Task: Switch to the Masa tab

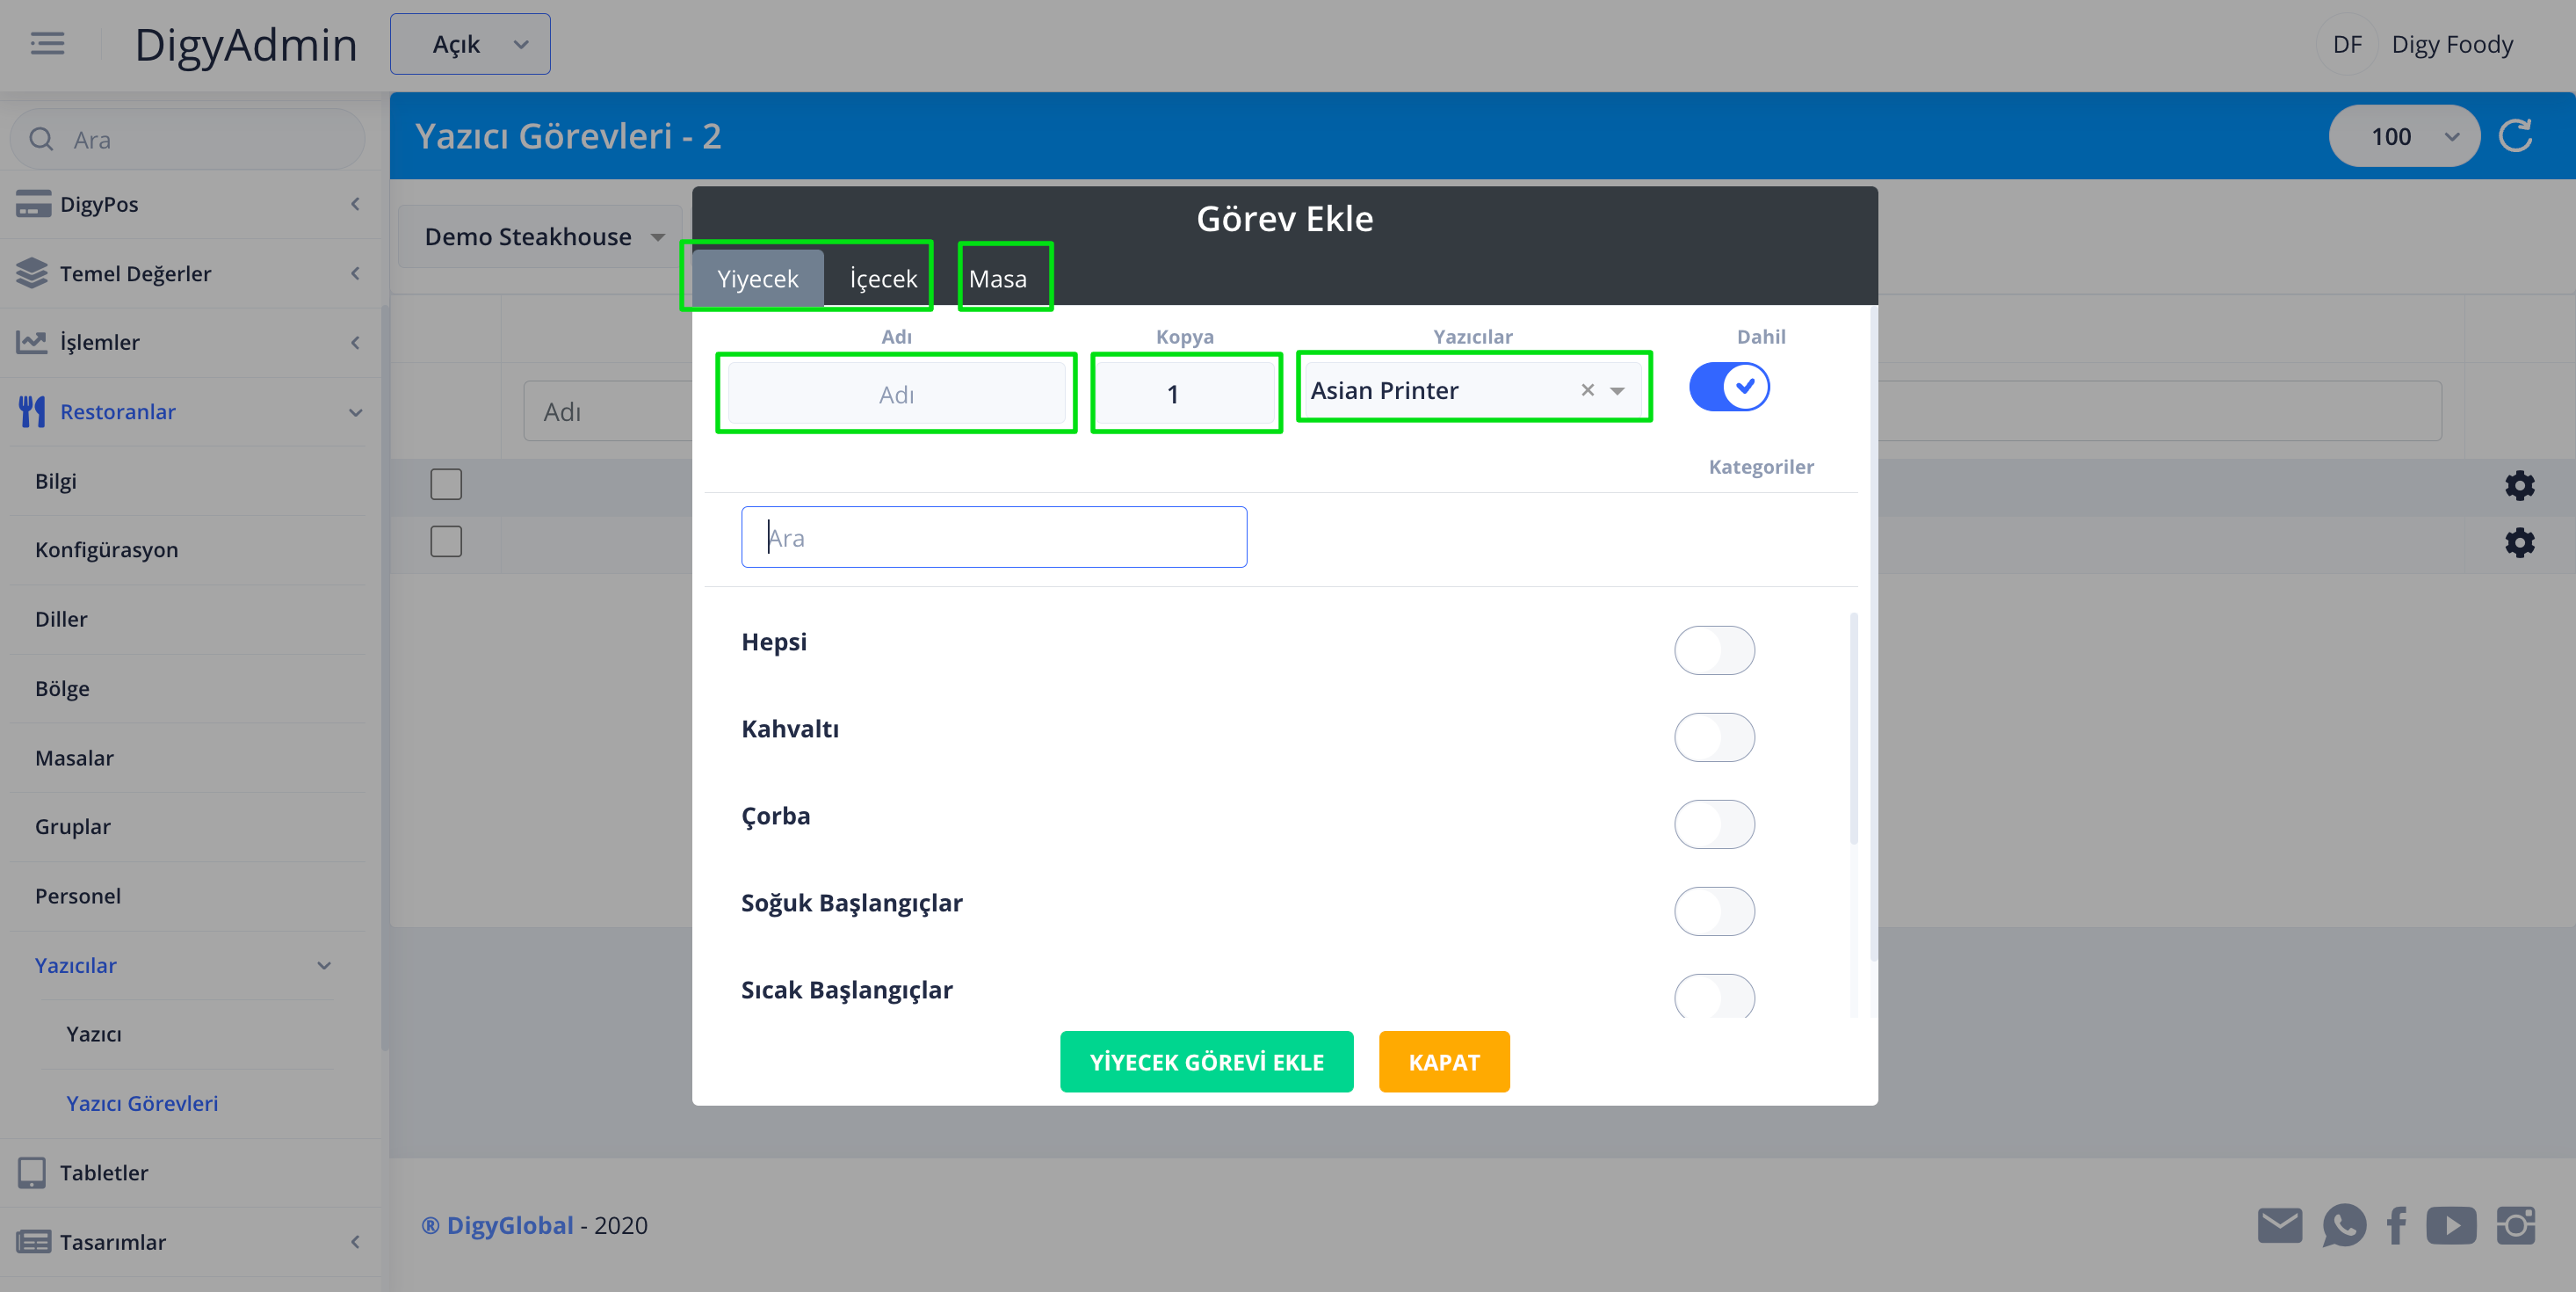Action: pos(997,278)
